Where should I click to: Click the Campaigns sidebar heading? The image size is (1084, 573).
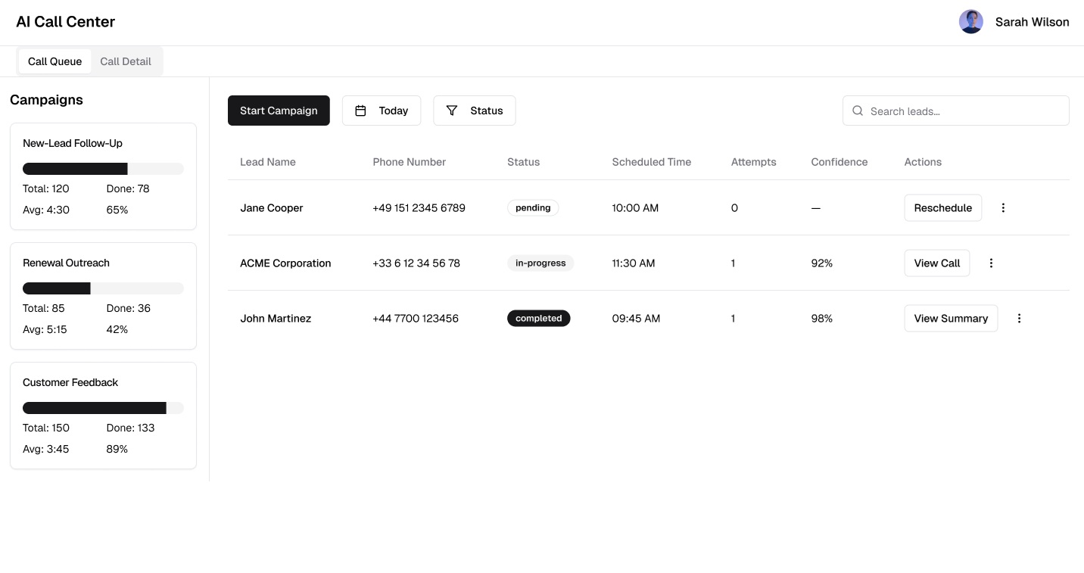(46, 100)
